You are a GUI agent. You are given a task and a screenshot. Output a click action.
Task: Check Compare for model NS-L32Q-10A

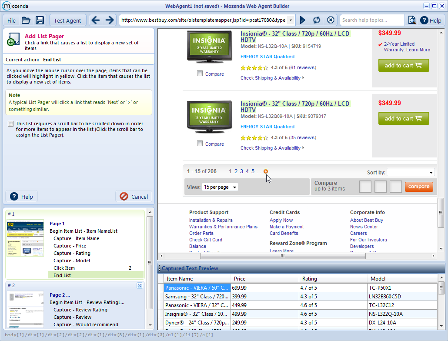(200, 74)
